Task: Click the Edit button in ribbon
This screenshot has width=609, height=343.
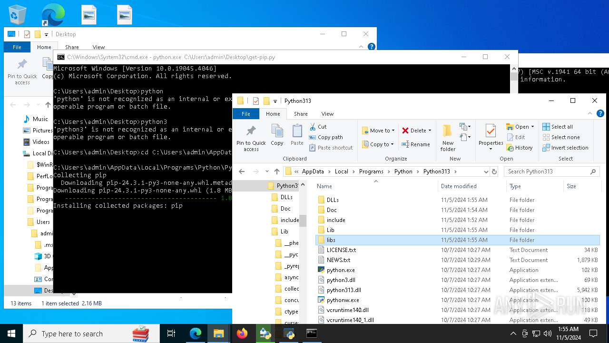Action: [x=516, y=137]
